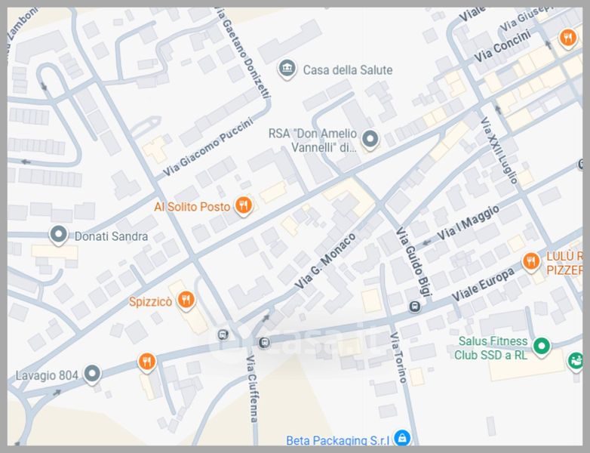Click the Al Solito Posto text label
This screenshot has width=590, height=453.
pos(192,206)
